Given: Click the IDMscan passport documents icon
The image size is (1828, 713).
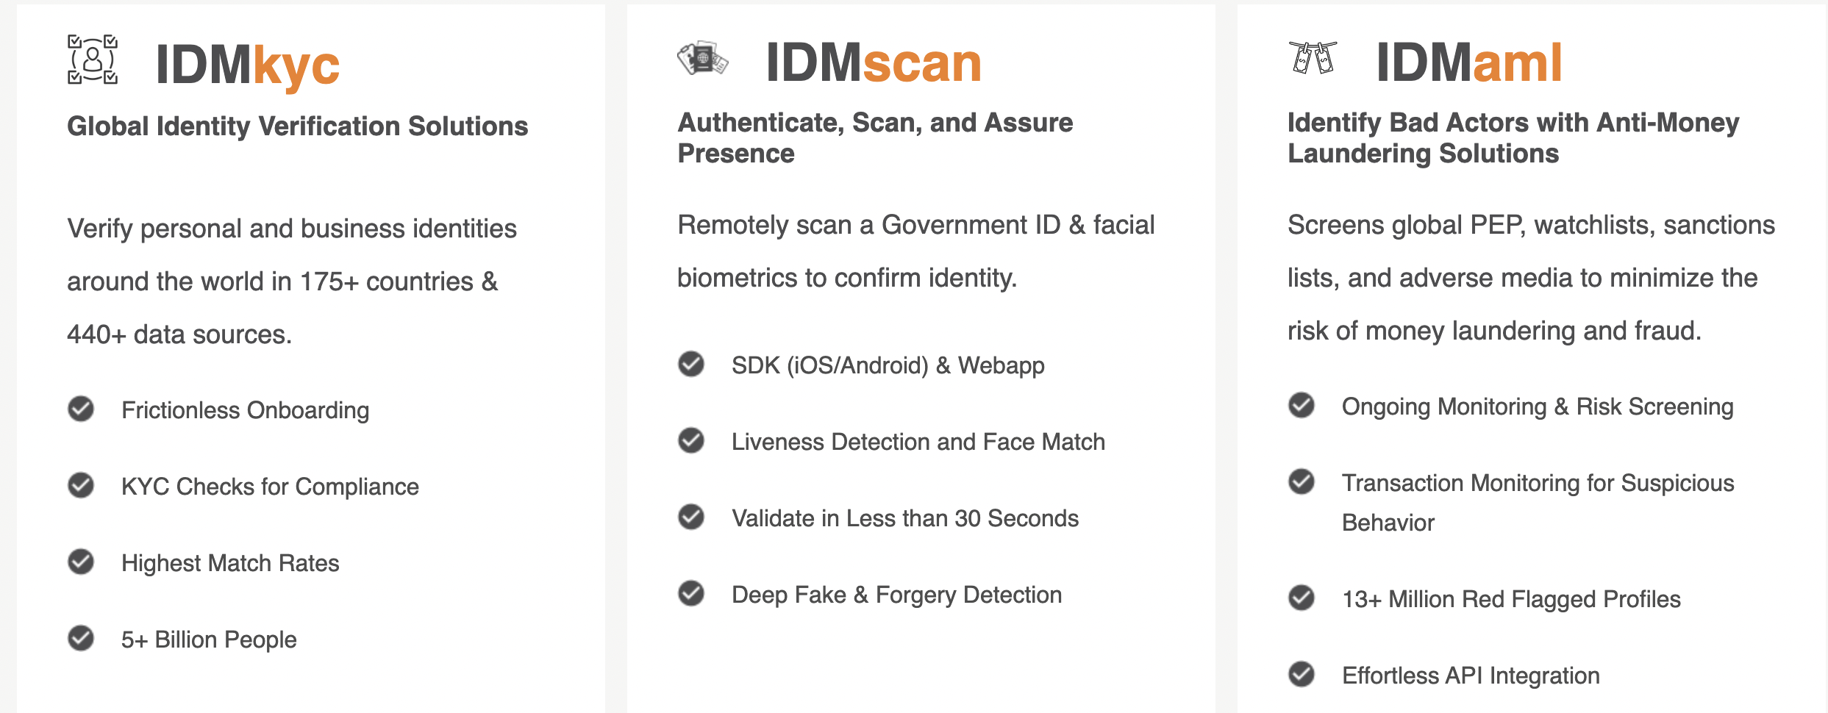Looking at the screenshot, I should [x=702, y=58].
